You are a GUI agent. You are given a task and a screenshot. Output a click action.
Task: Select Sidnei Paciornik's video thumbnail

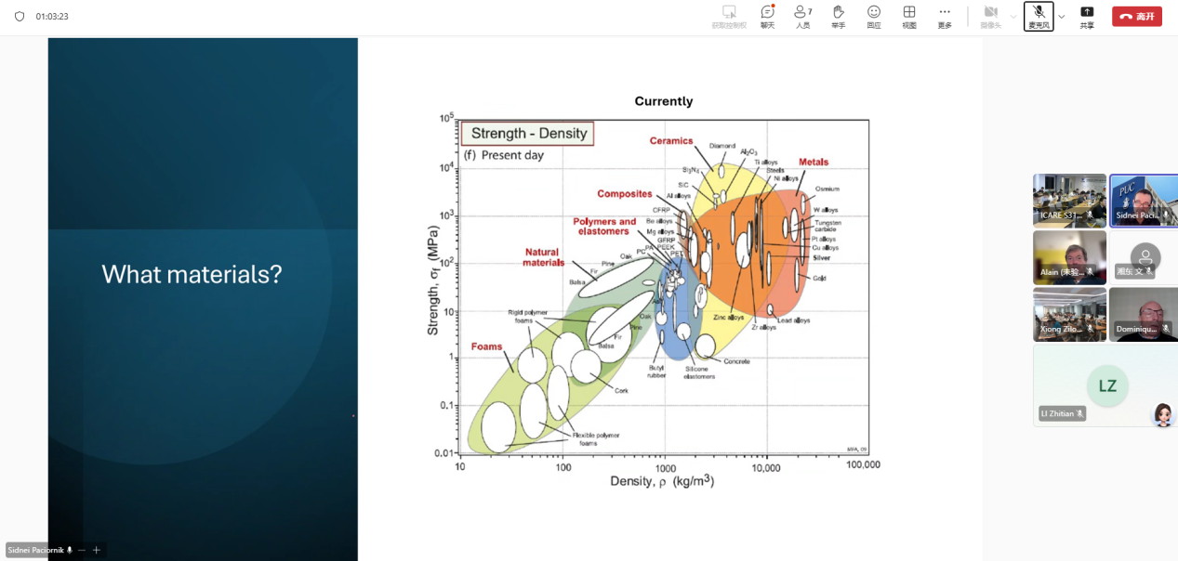1144,200
